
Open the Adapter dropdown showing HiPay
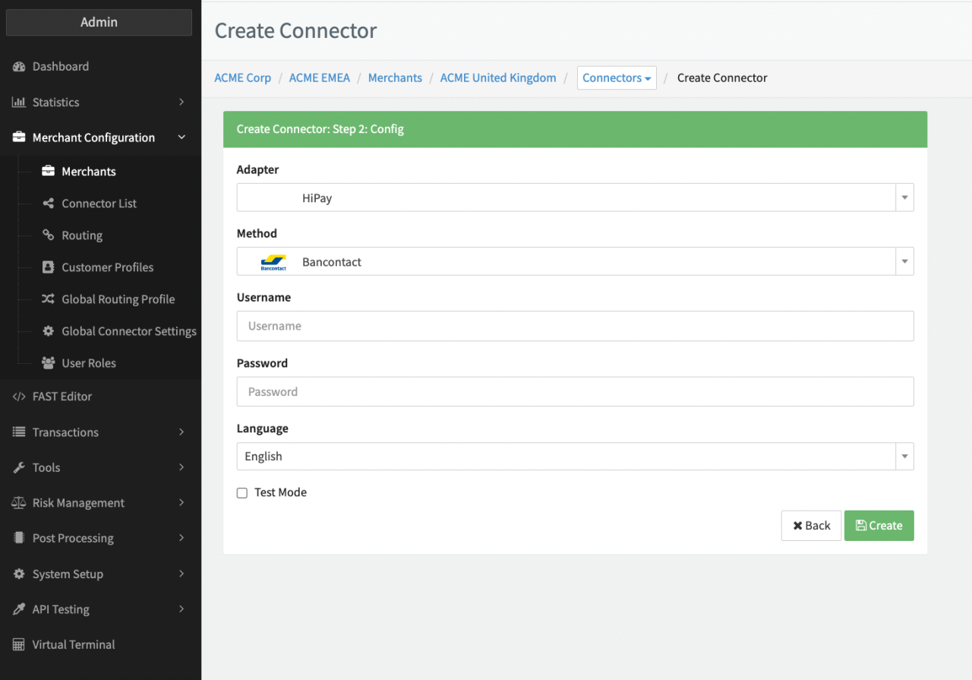pyautogui.click(x=575, y=198)
